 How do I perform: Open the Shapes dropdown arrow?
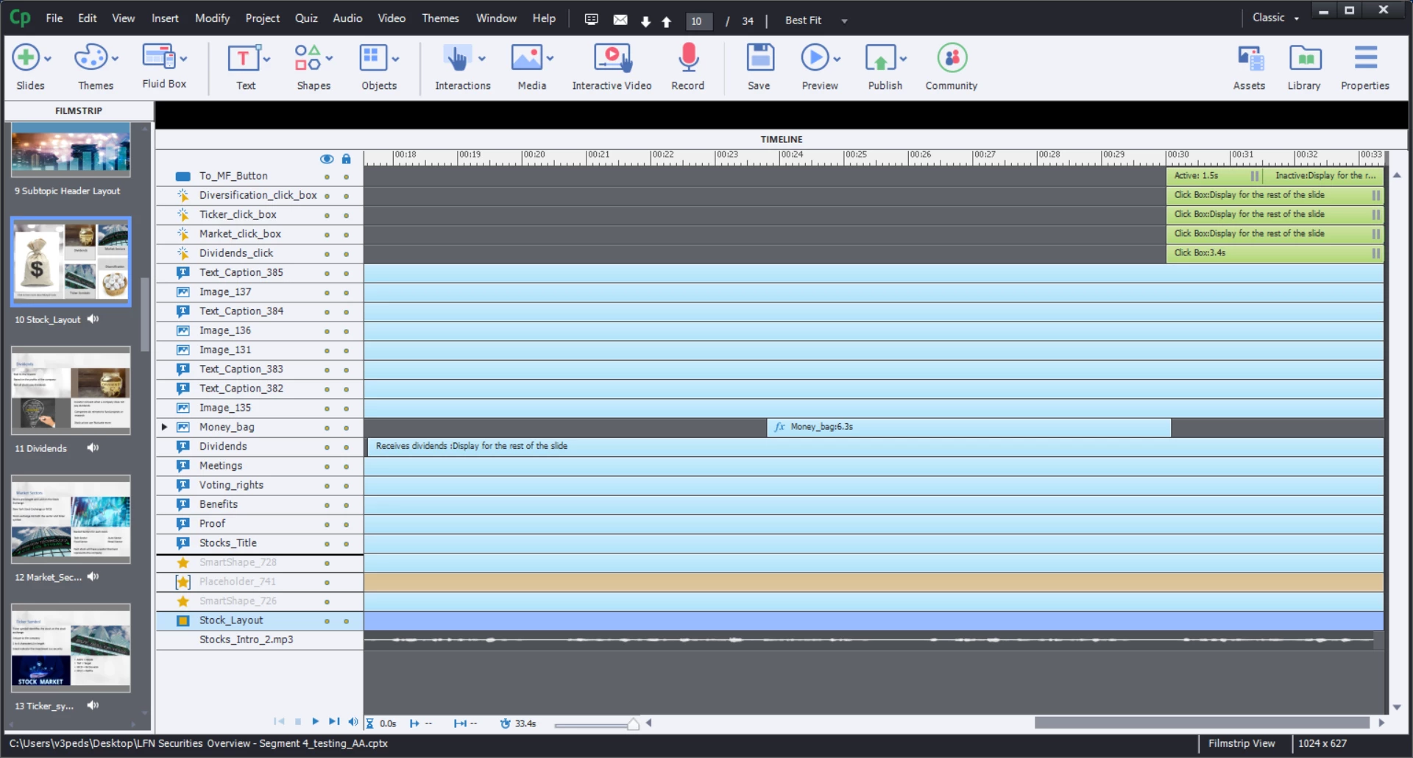point(329,59)
